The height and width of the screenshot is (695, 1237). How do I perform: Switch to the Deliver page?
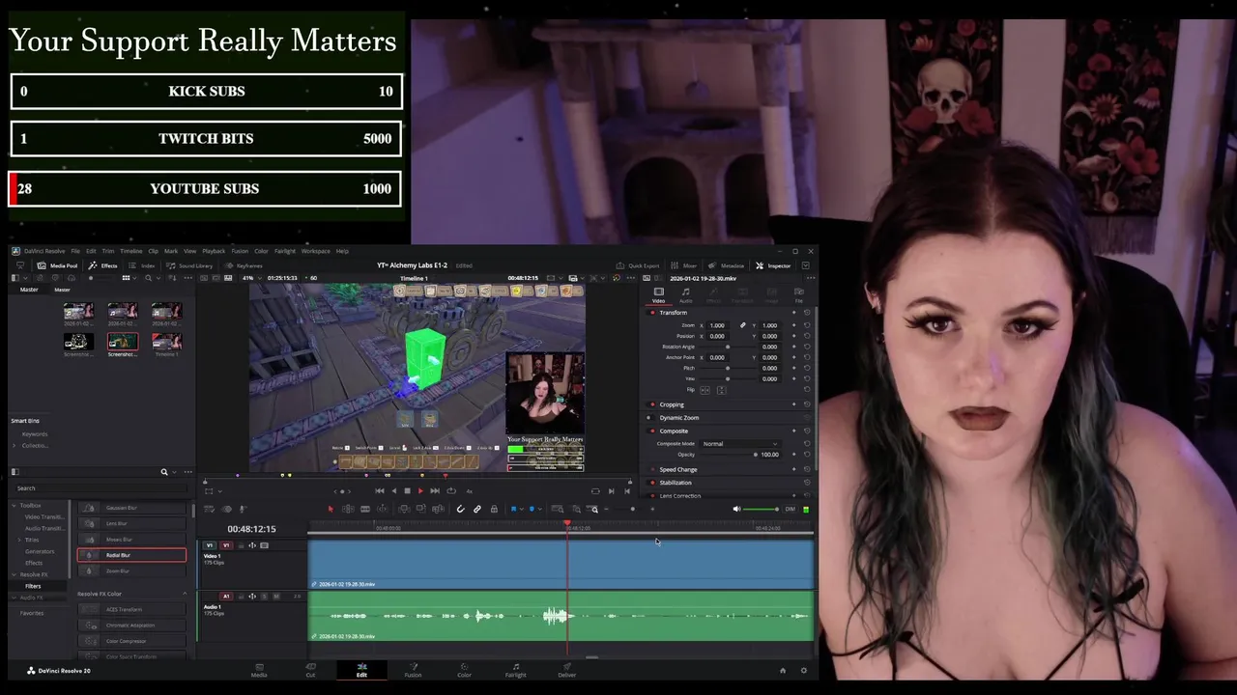566,670
